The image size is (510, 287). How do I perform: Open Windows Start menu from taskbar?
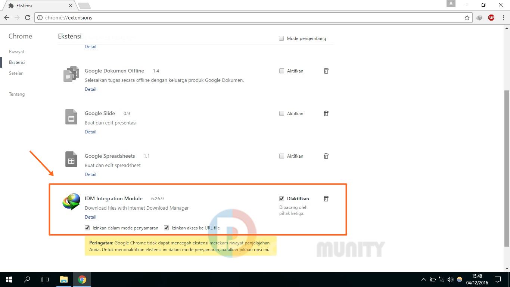click(x=9, y=280)
